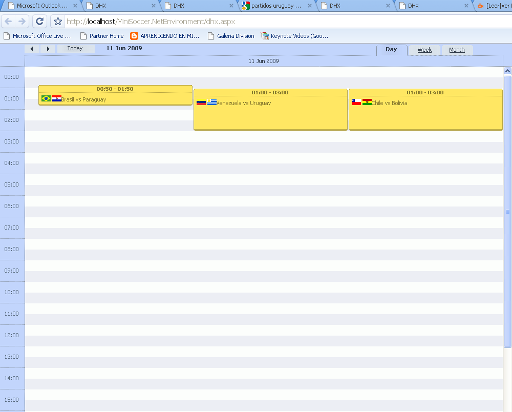The height and width of the screenshot is (412, 512).
Task: Click the Venezuela flag icon
Action: [x=201, y=102]
